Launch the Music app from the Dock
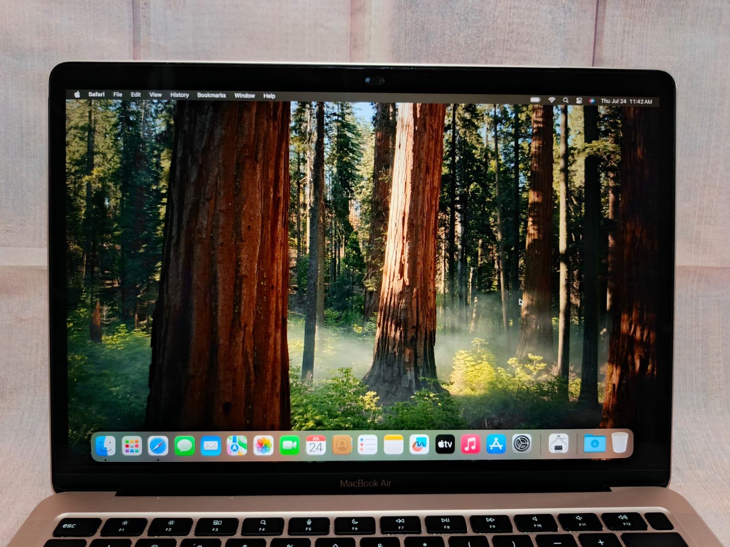Image resolution: width=730 pixels, height=547 pixels. pyautogui.click(x=470, y=444)
